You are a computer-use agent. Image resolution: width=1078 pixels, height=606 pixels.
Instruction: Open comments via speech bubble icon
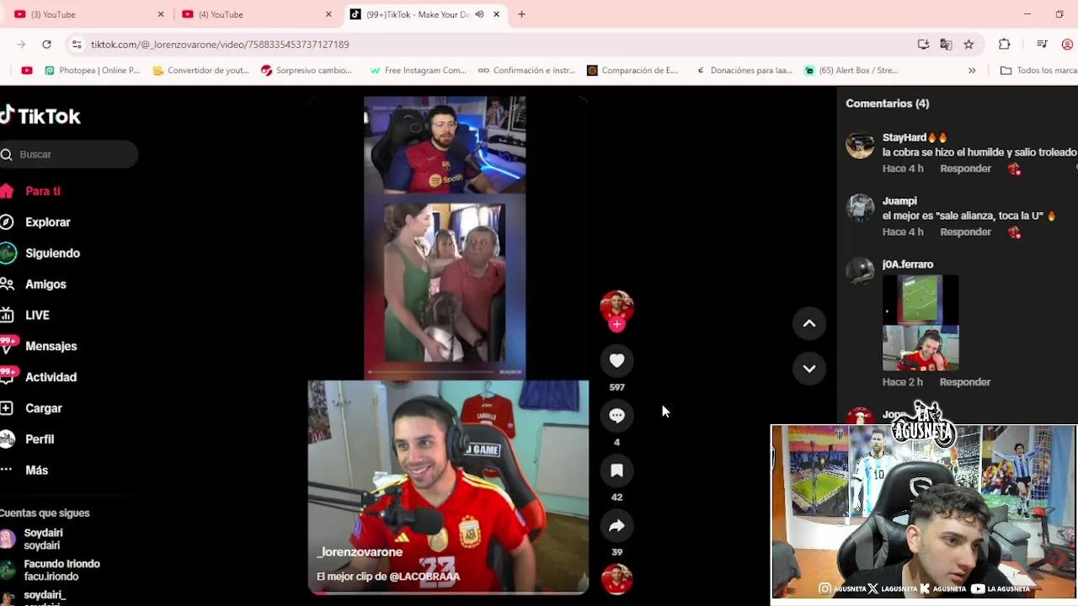pos(616,416)
